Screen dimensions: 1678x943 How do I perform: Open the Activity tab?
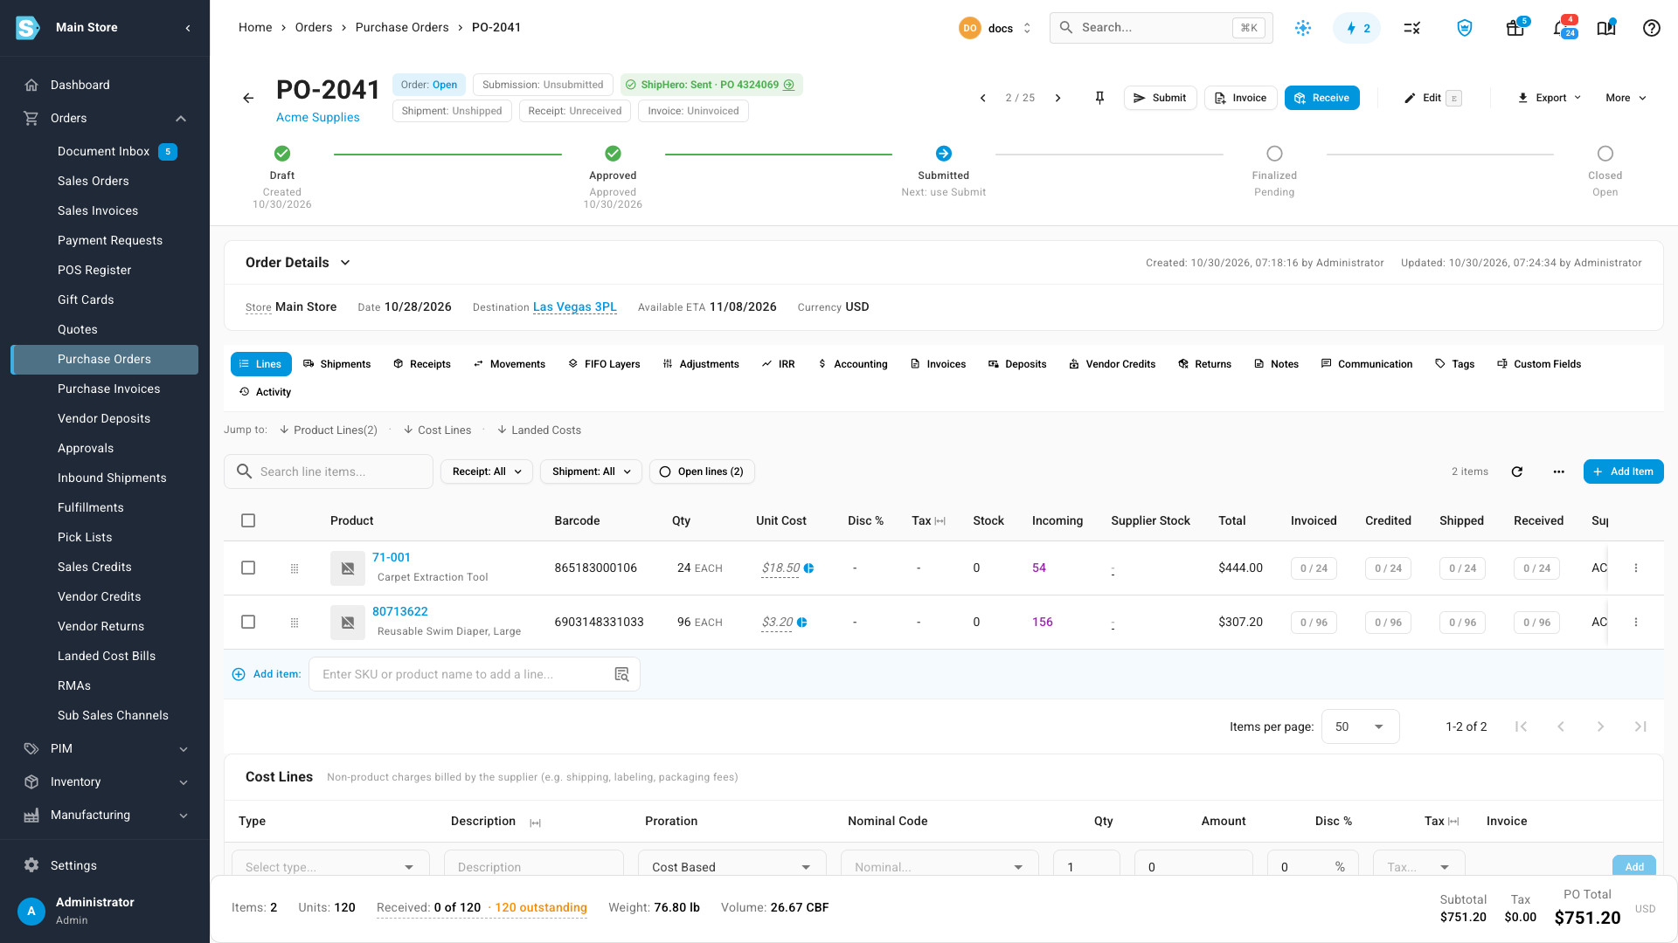click(x=265, y=392)
